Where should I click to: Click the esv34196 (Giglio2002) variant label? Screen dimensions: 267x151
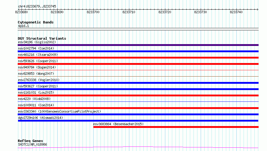[x=37, y=42]
